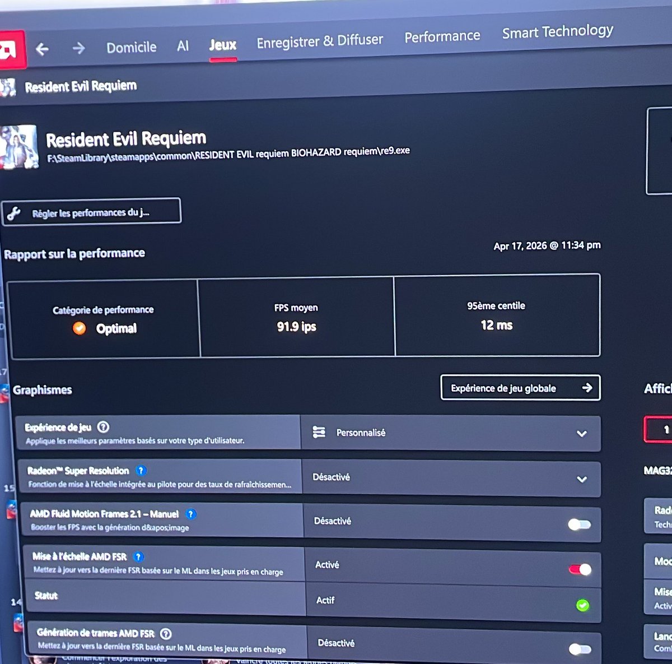
Task: Open Expérience de jeu globale
Action: [521, 388]
